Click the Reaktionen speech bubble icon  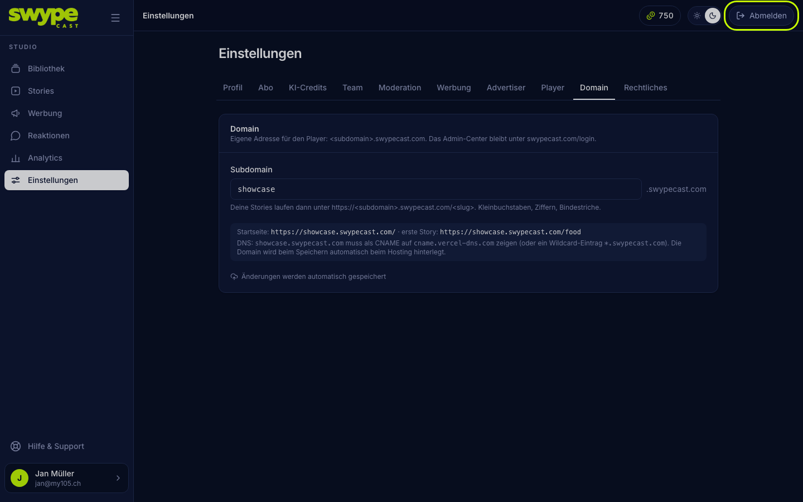[x=16, y=136]
